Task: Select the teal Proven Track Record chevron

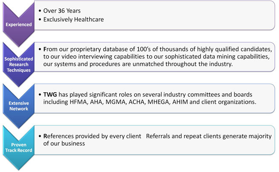Action: click(19, 147)
